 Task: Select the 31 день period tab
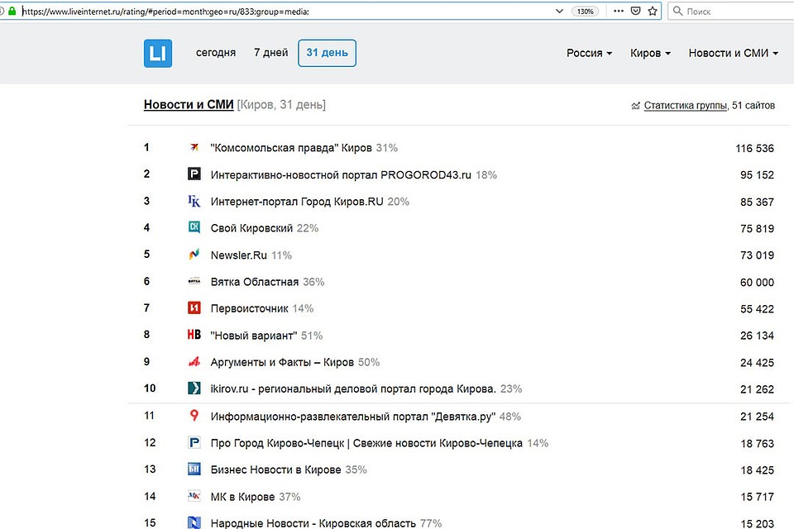(328, 53)
